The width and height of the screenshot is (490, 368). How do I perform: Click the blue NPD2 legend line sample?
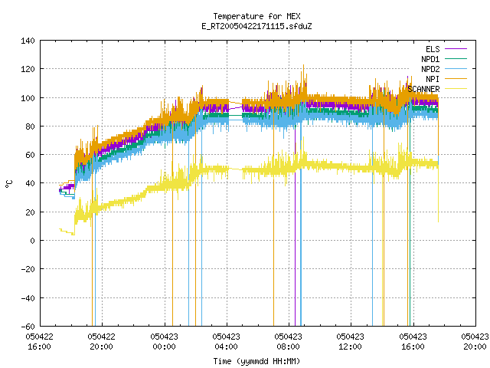coord(456,69)
